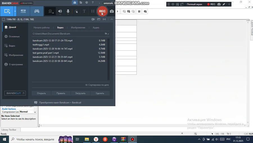
Task: Click the lock icon in the Bandicam title bar
Action: 75,3
